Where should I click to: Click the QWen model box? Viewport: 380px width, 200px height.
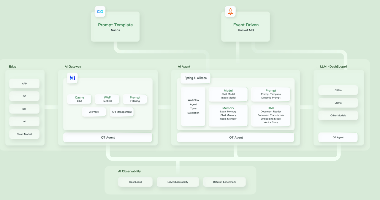pos(338,90)
